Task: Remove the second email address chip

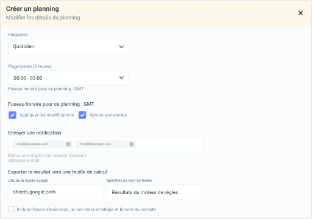Action: click(132, 144)
